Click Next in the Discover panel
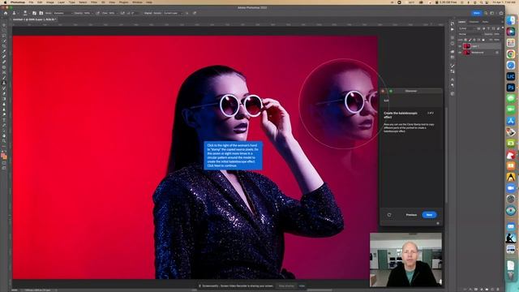The width and height of the screenshot is (519, 292). (429, 215)
